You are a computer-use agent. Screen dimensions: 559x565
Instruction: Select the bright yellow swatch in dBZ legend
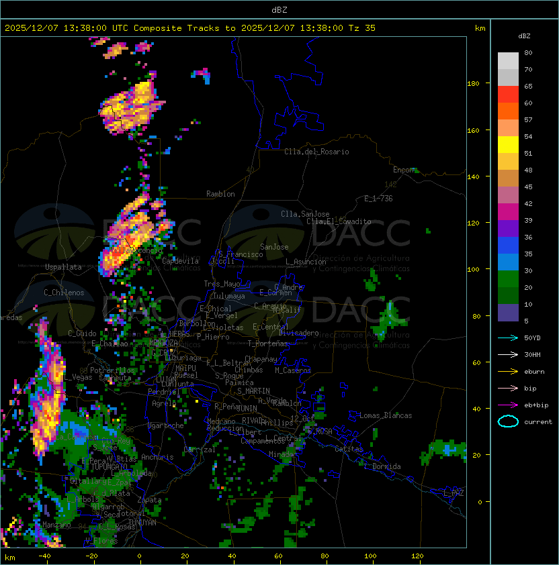coord(508,144)
